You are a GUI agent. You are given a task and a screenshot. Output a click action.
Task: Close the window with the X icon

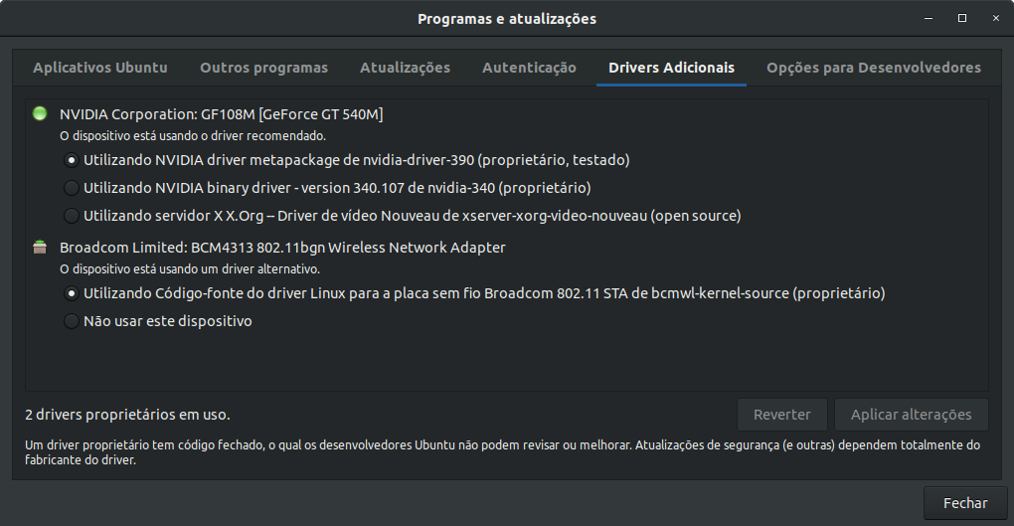click(x=996, y=18)
